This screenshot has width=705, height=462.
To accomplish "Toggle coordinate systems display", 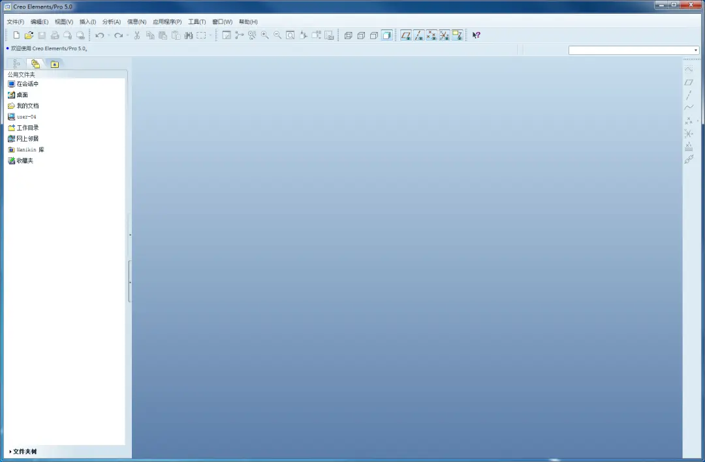I will (445, 35).
